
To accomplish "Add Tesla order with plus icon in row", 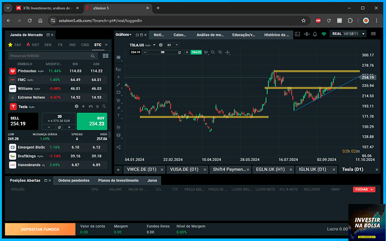I will (83, 106).
